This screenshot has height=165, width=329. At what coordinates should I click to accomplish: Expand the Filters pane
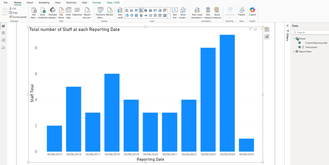[287, 36]
